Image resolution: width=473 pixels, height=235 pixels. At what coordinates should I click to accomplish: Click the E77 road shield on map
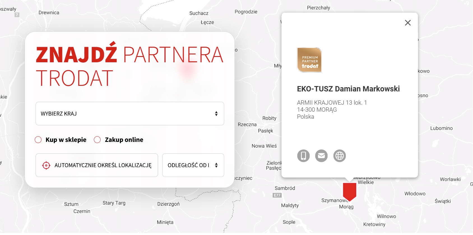coord(277,195)
